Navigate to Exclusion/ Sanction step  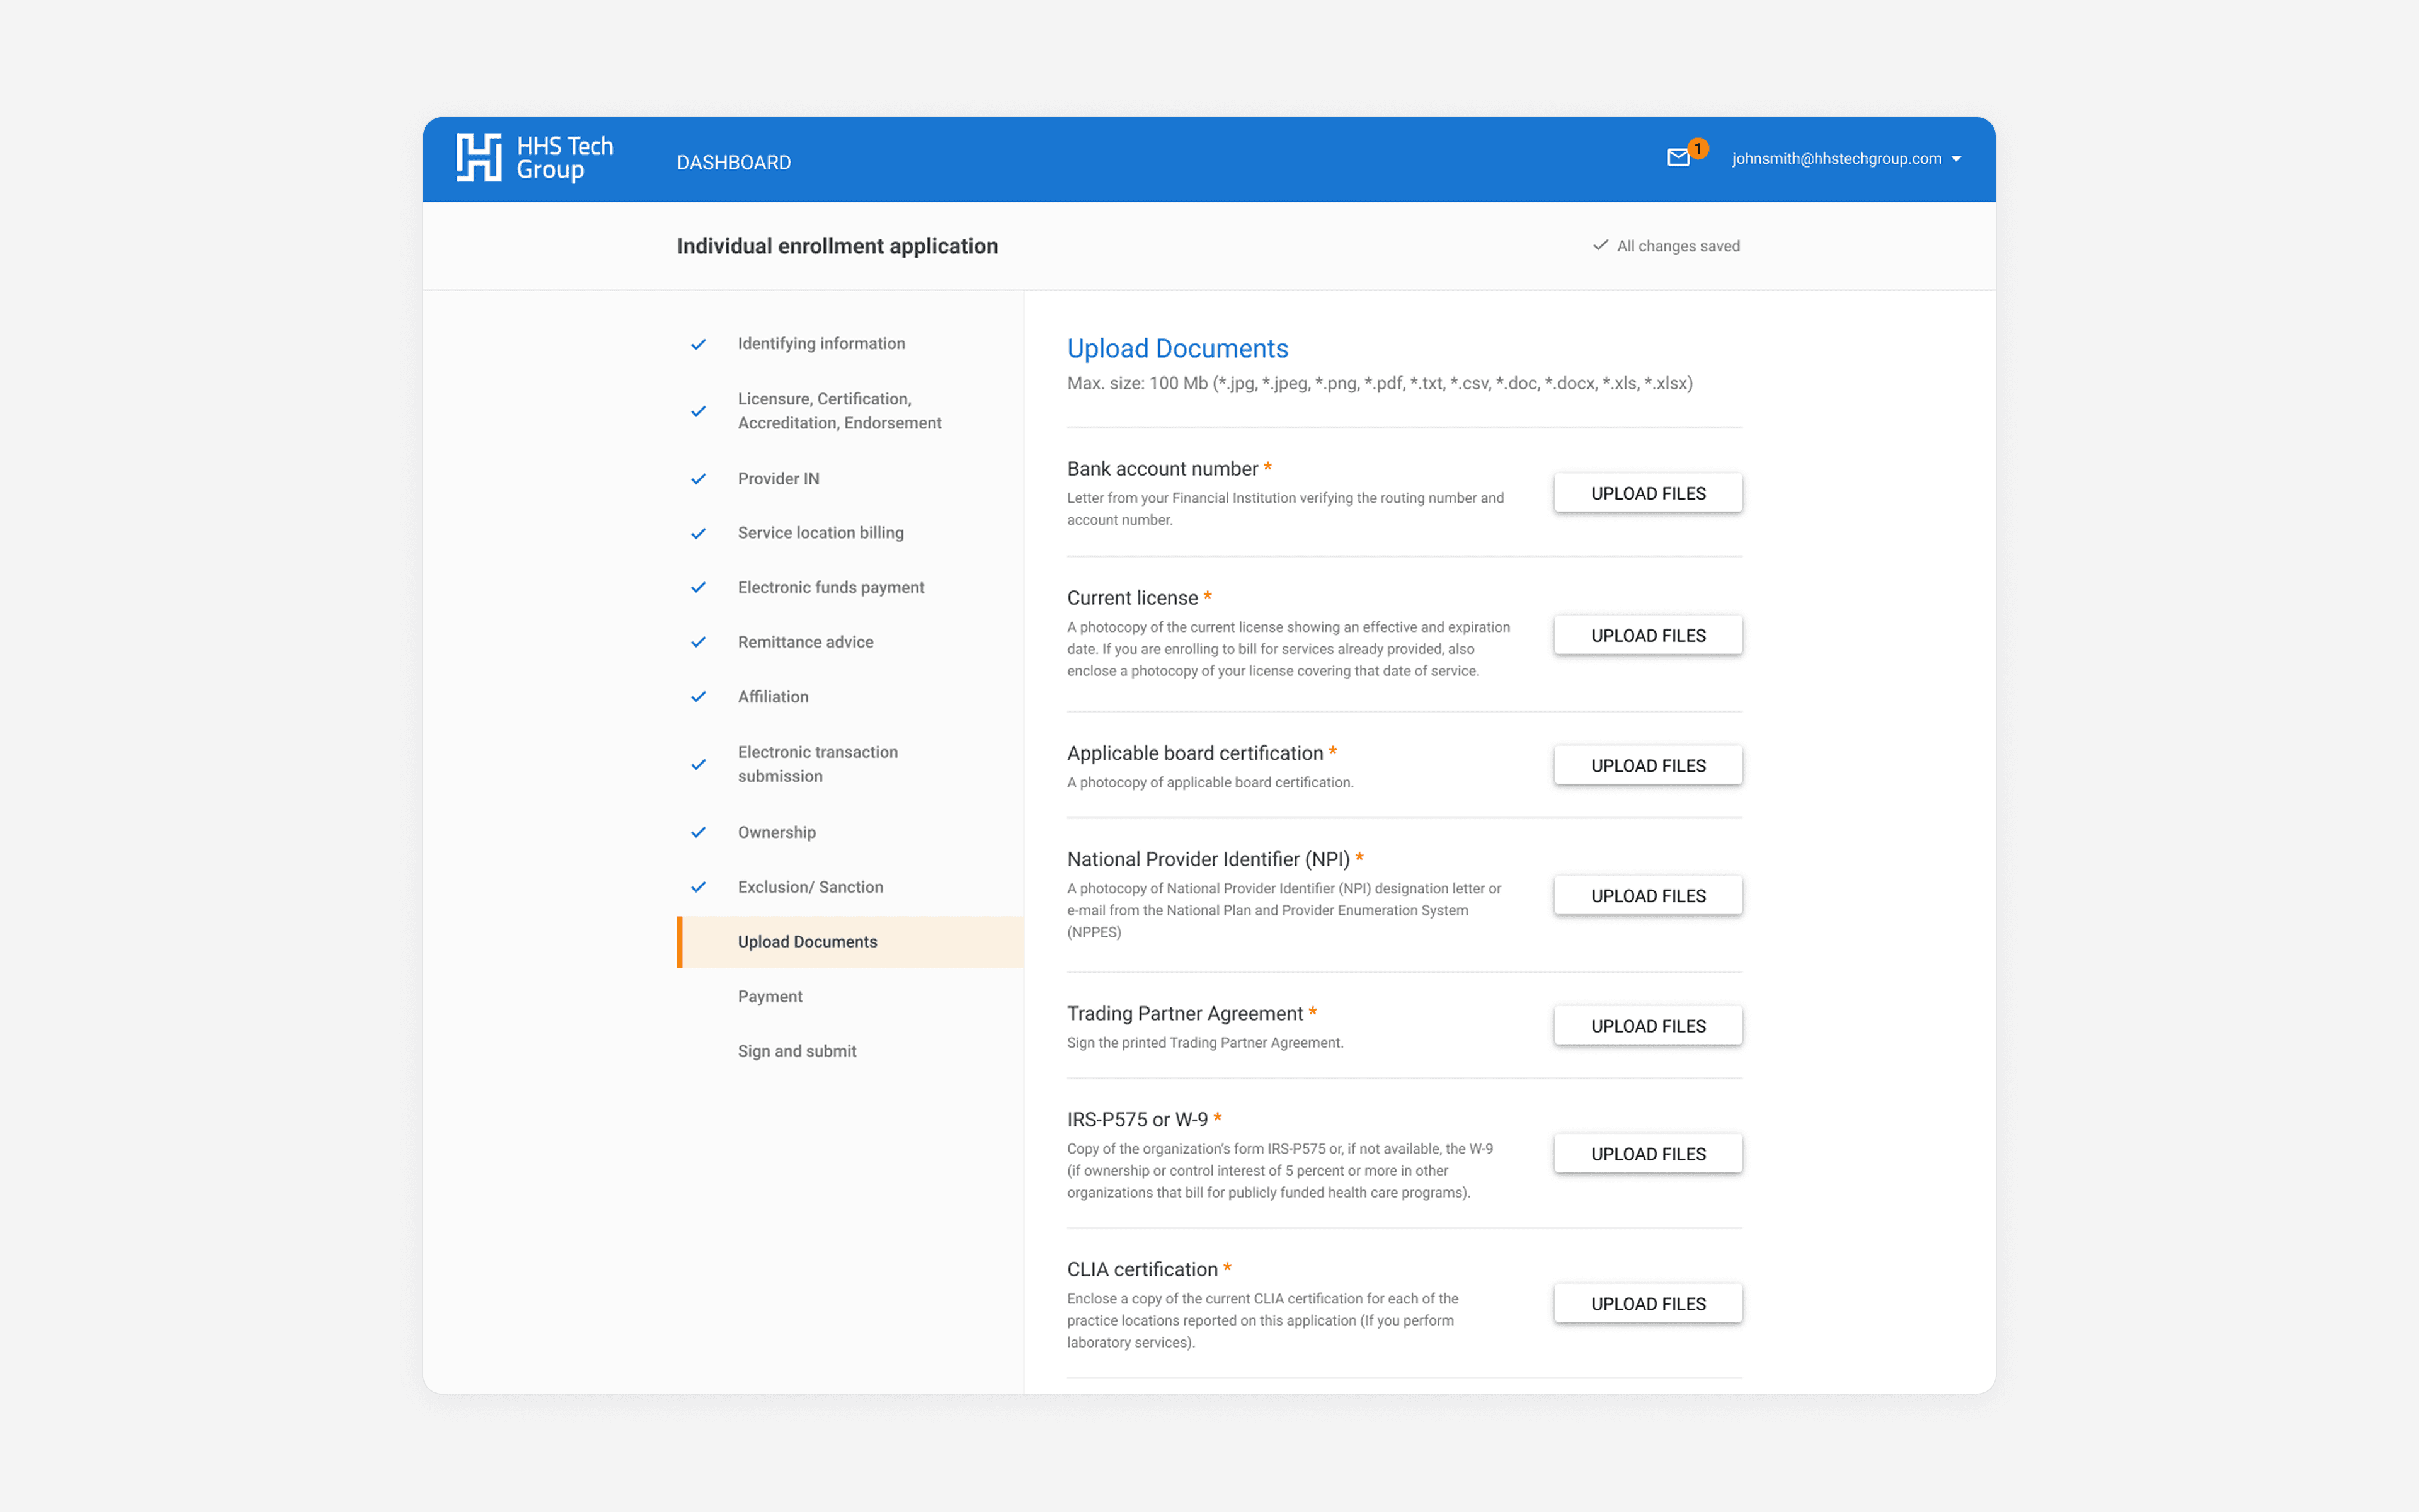(809, 887)
